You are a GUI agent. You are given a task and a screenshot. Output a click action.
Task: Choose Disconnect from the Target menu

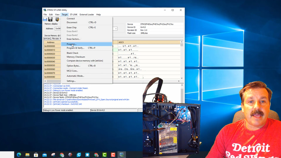(87, 22)
